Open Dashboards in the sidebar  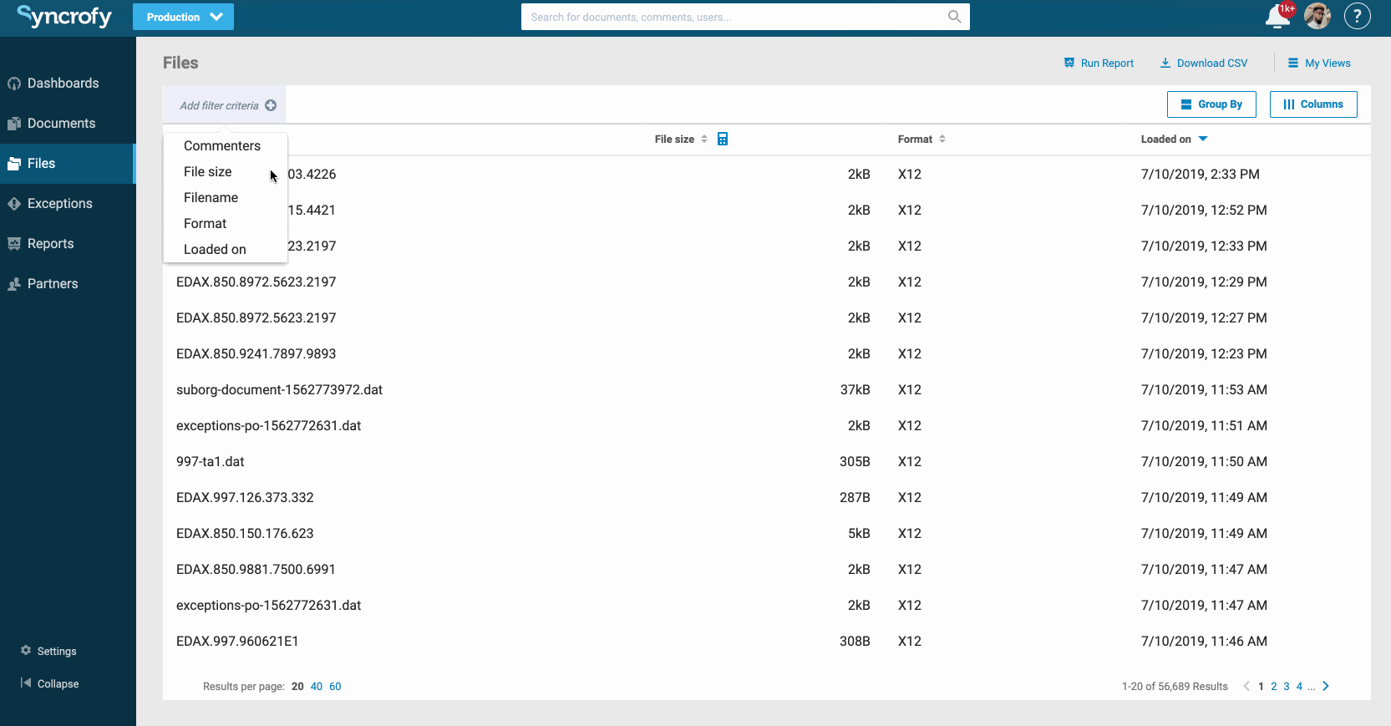(68, 84)
